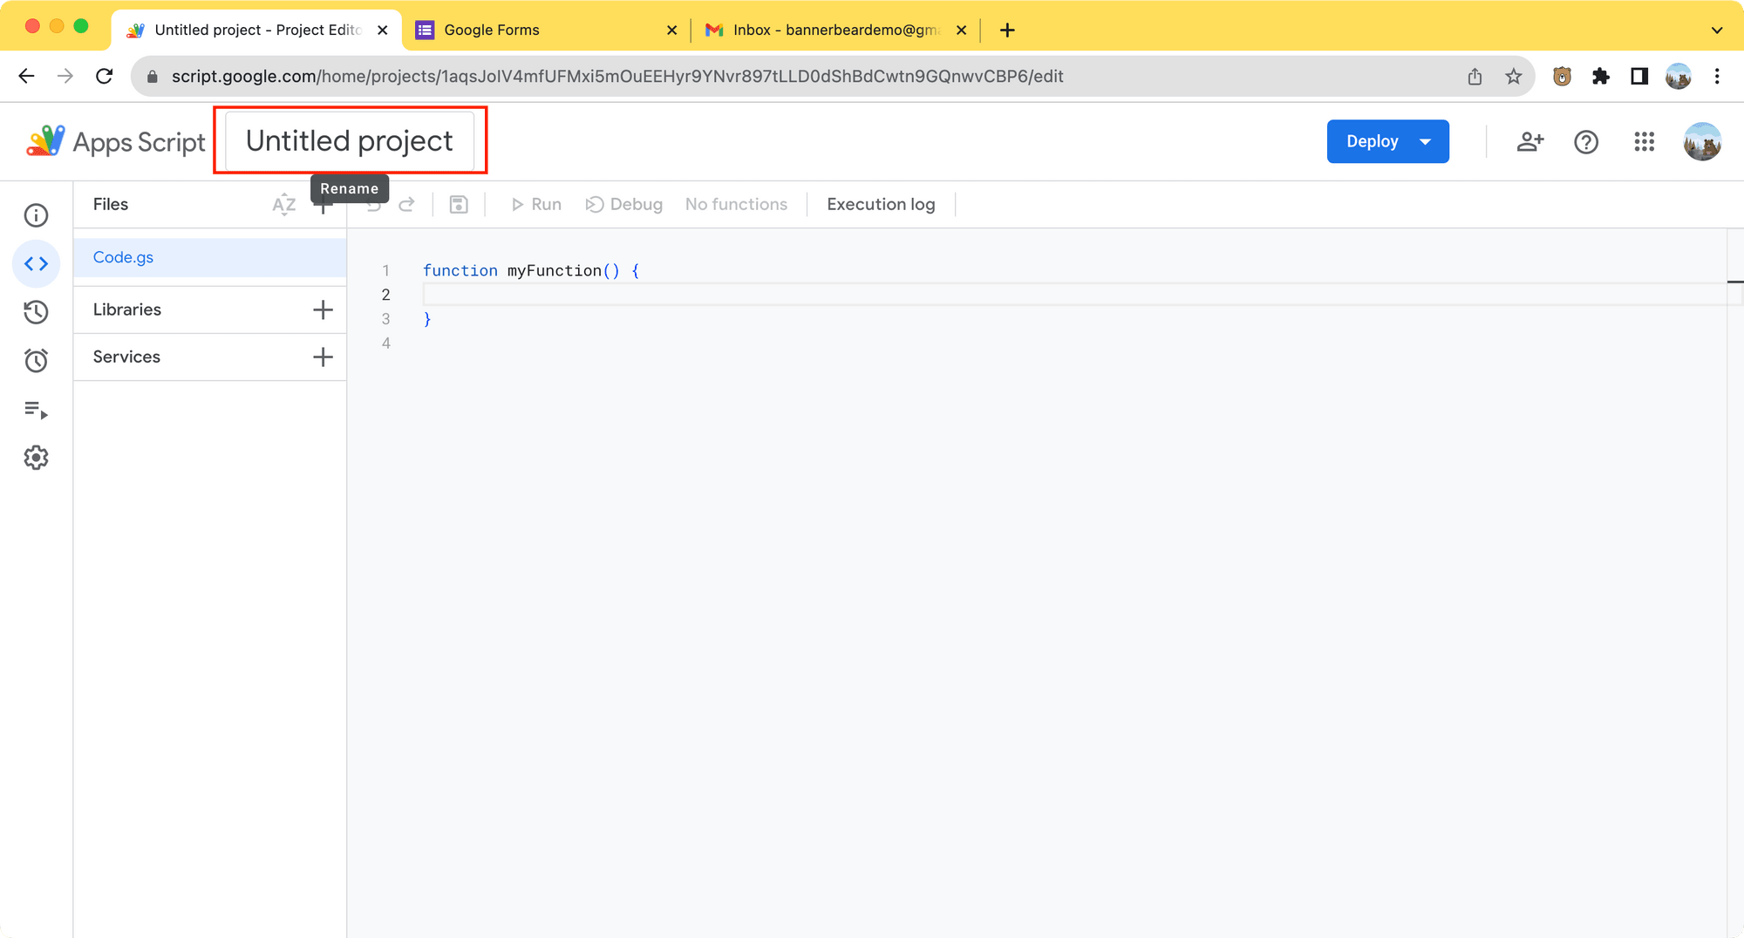This screenshot has height=938, width=1744.
Task: Click the Execution log button
Action: [881, 205]
